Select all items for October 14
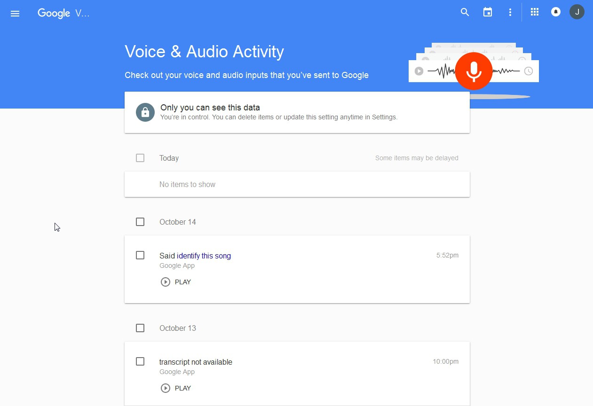 (x=140, y=222)
